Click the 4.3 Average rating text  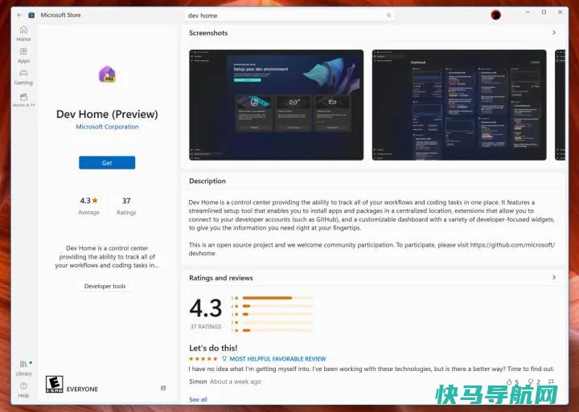click(89, 206)
